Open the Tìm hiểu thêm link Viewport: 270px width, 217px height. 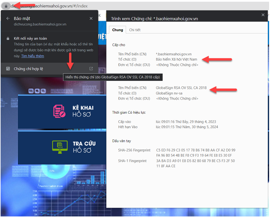tap(32, 56)
